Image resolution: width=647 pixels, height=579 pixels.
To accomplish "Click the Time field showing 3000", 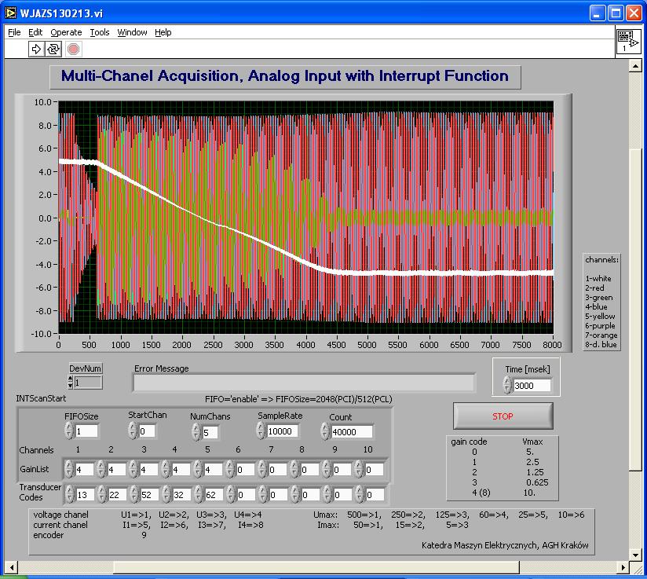I will click(532, 385).
